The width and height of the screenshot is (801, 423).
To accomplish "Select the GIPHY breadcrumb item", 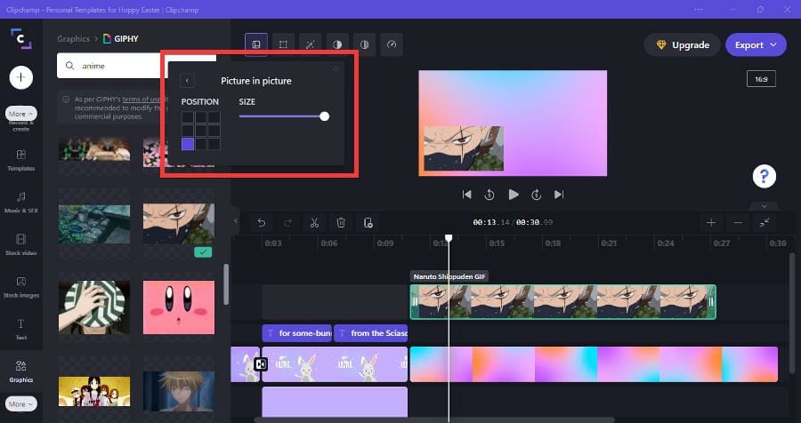I will point(120,39).
